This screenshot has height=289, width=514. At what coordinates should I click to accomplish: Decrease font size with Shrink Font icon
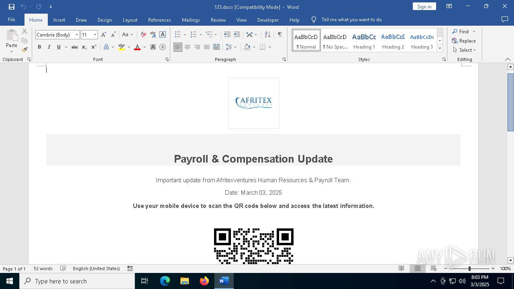tap(114, 35)
